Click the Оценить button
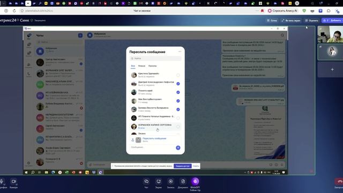Screen dimensions: 343x193 click(x=311, y=20)
